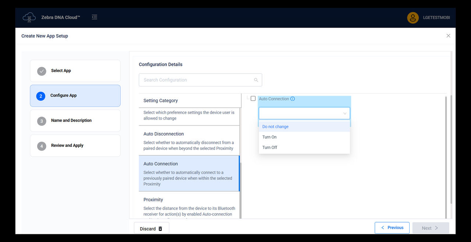Click the search magnifier in Search Configuration
The height and width of the screenshot is (242, 471).
256,80
